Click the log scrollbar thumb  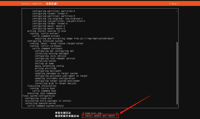click(x=177, y=73)
